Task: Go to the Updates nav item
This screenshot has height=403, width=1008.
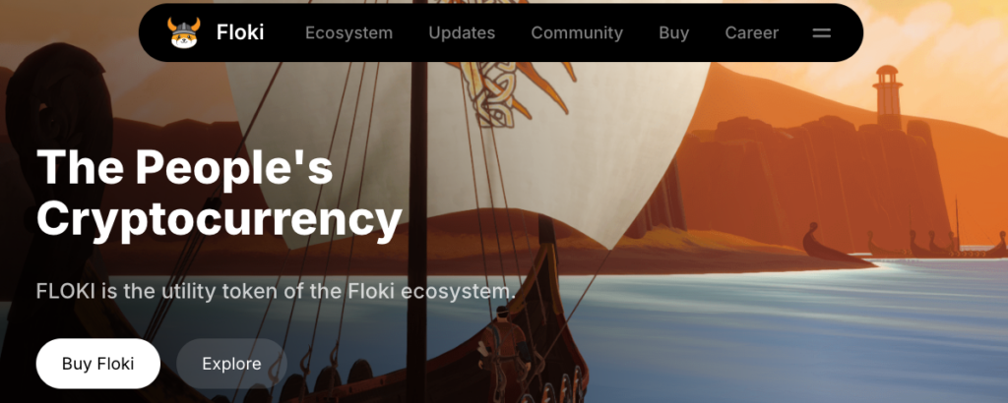Action: tap(462, 32)
